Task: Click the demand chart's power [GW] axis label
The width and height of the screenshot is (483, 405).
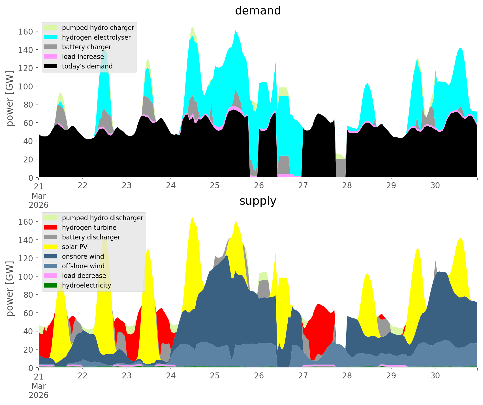Action: [x=10, y=98]
